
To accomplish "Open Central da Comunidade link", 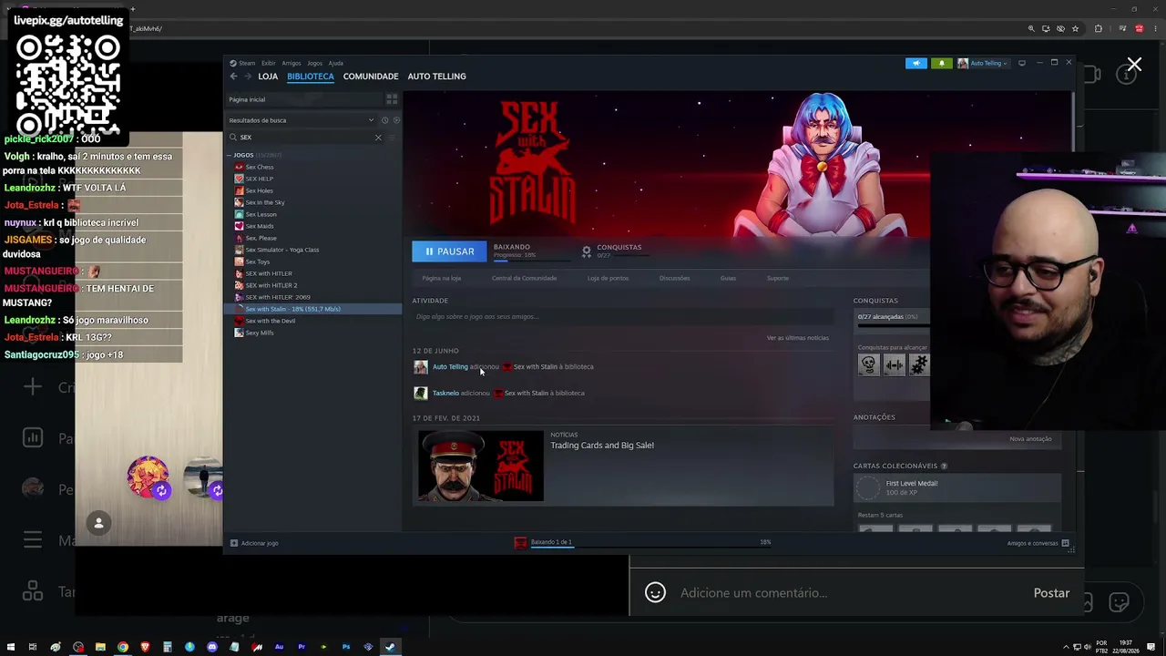I will 524,278.
